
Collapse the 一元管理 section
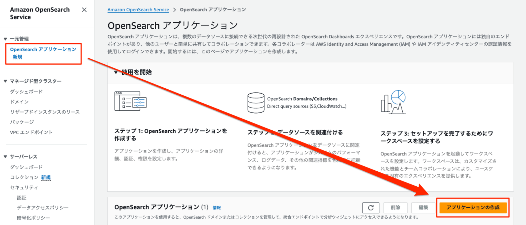click(5, 39)
